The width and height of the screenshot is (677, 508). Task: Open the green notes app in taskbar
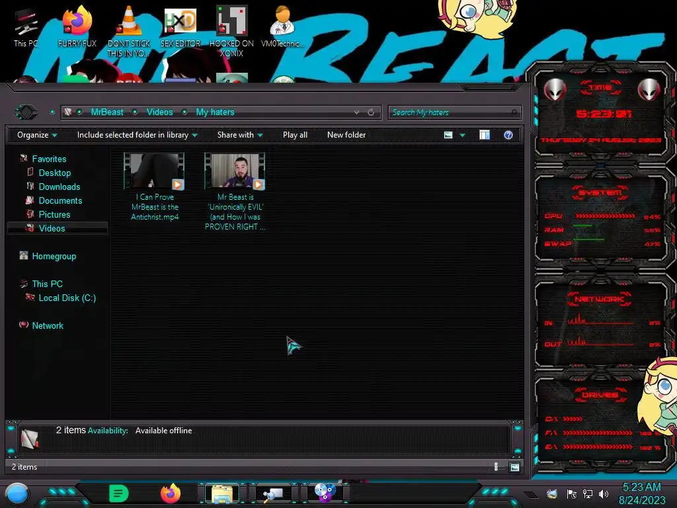click(118, 493)
